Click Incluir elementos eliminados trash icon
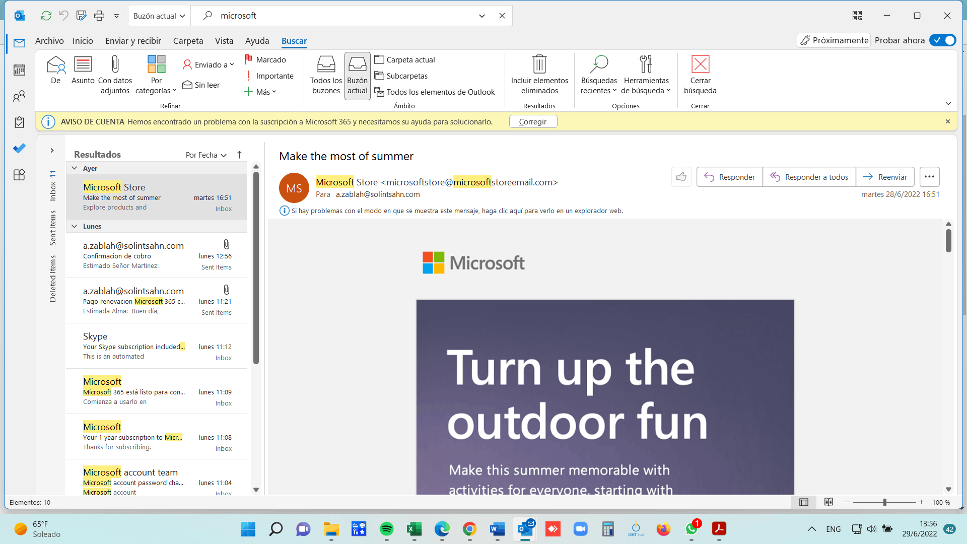This screenshot has height=544, width=967. [x=539, y=64]
